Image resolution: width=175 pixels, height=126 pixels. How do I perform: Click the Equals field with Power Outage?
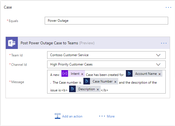pyautogui.click(x=106, y=21)
